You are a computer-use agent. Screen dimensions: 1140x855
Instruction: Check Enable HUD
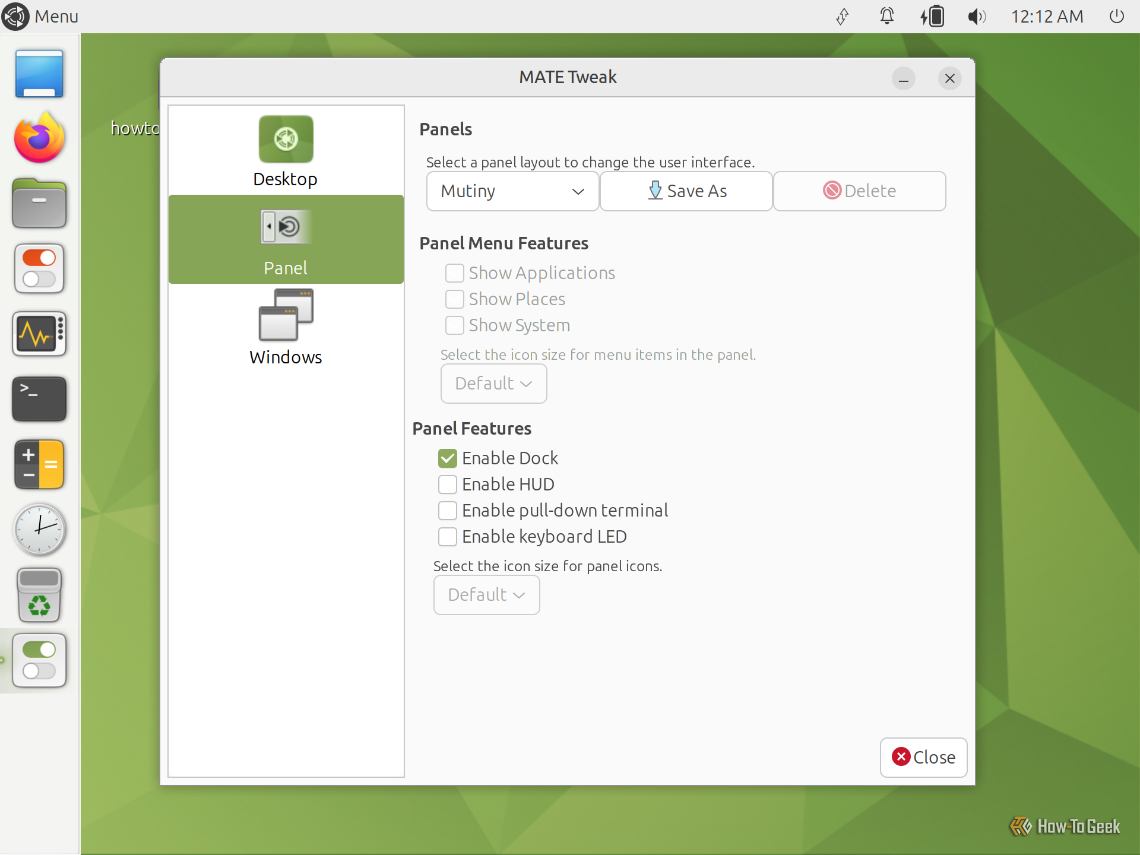coord(448,484)
